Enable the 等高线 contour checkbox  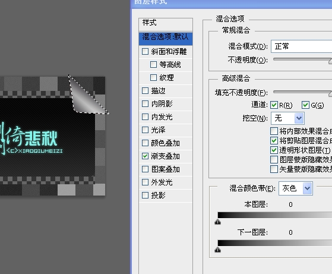coord(153,64)
